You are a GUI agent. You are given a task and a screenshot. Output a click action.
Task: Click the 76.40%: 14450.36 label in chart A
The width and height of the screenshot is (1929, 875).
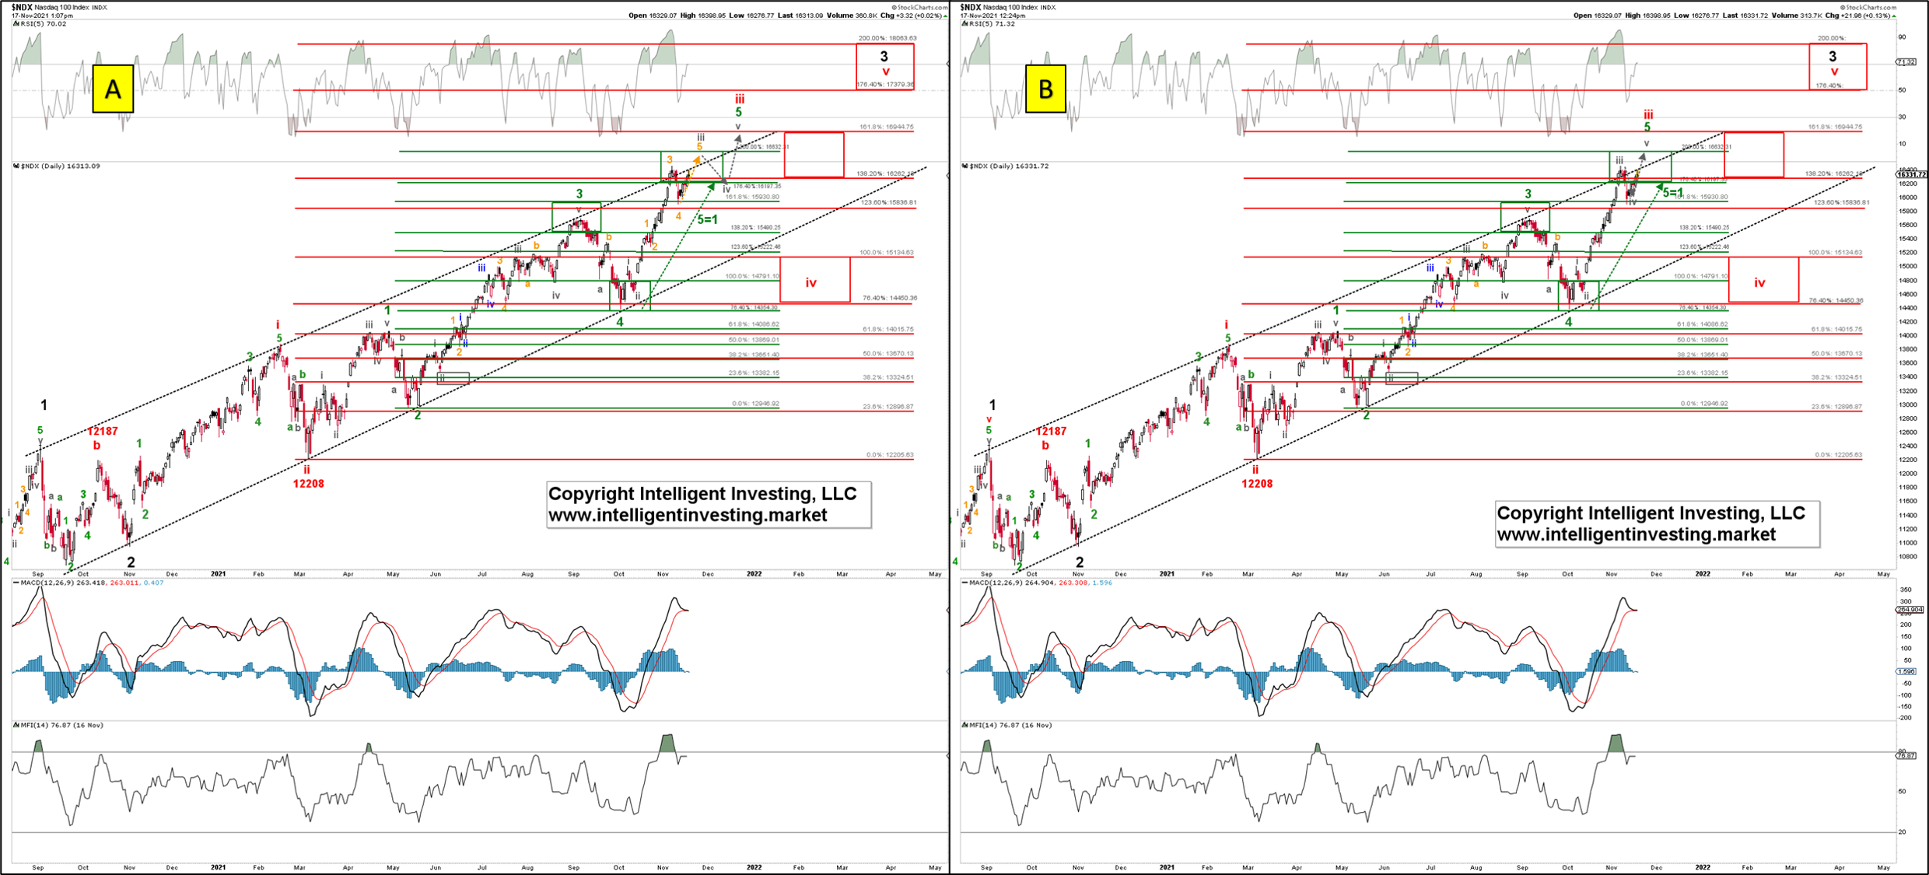click(890, 298)
